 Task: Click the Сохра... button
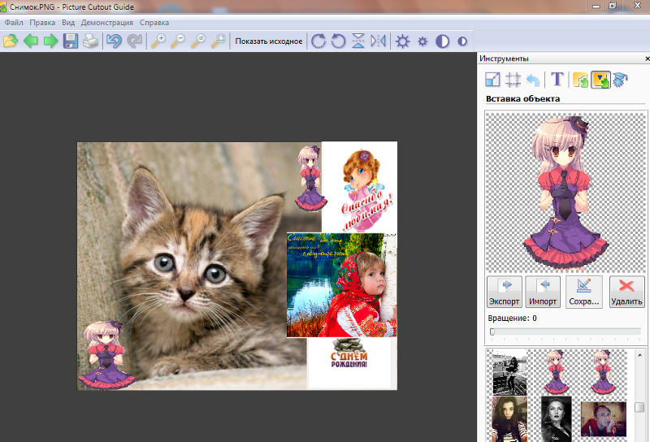click(x=583, y=292)
